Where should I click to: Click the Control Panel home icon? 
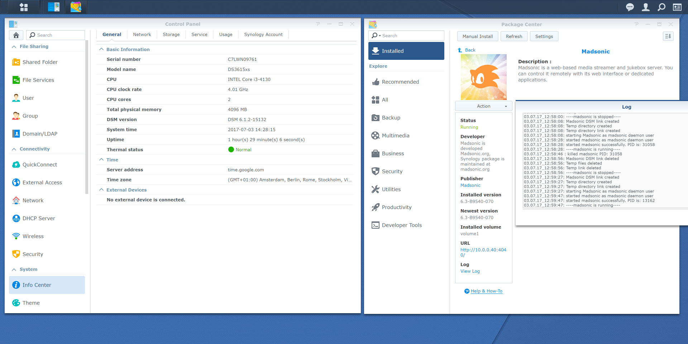(16, 35)
